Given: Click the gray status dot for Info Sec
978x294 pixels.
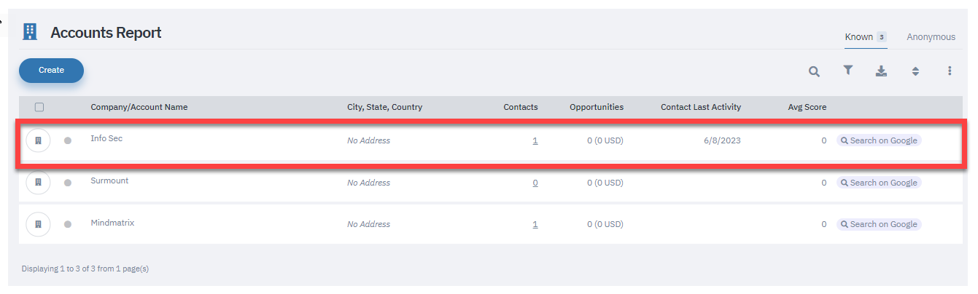Looking at the screenshot, I should pos(68,140).
